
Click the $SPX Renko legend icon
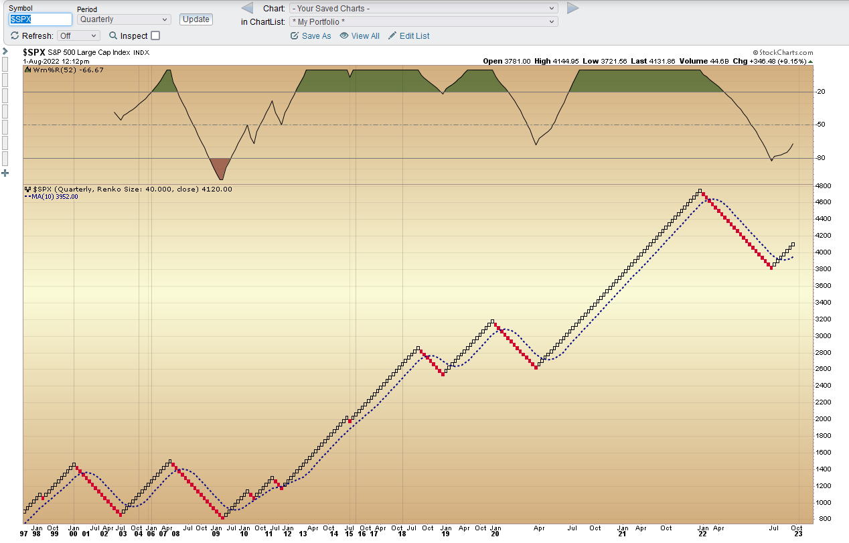pos(27,189)
